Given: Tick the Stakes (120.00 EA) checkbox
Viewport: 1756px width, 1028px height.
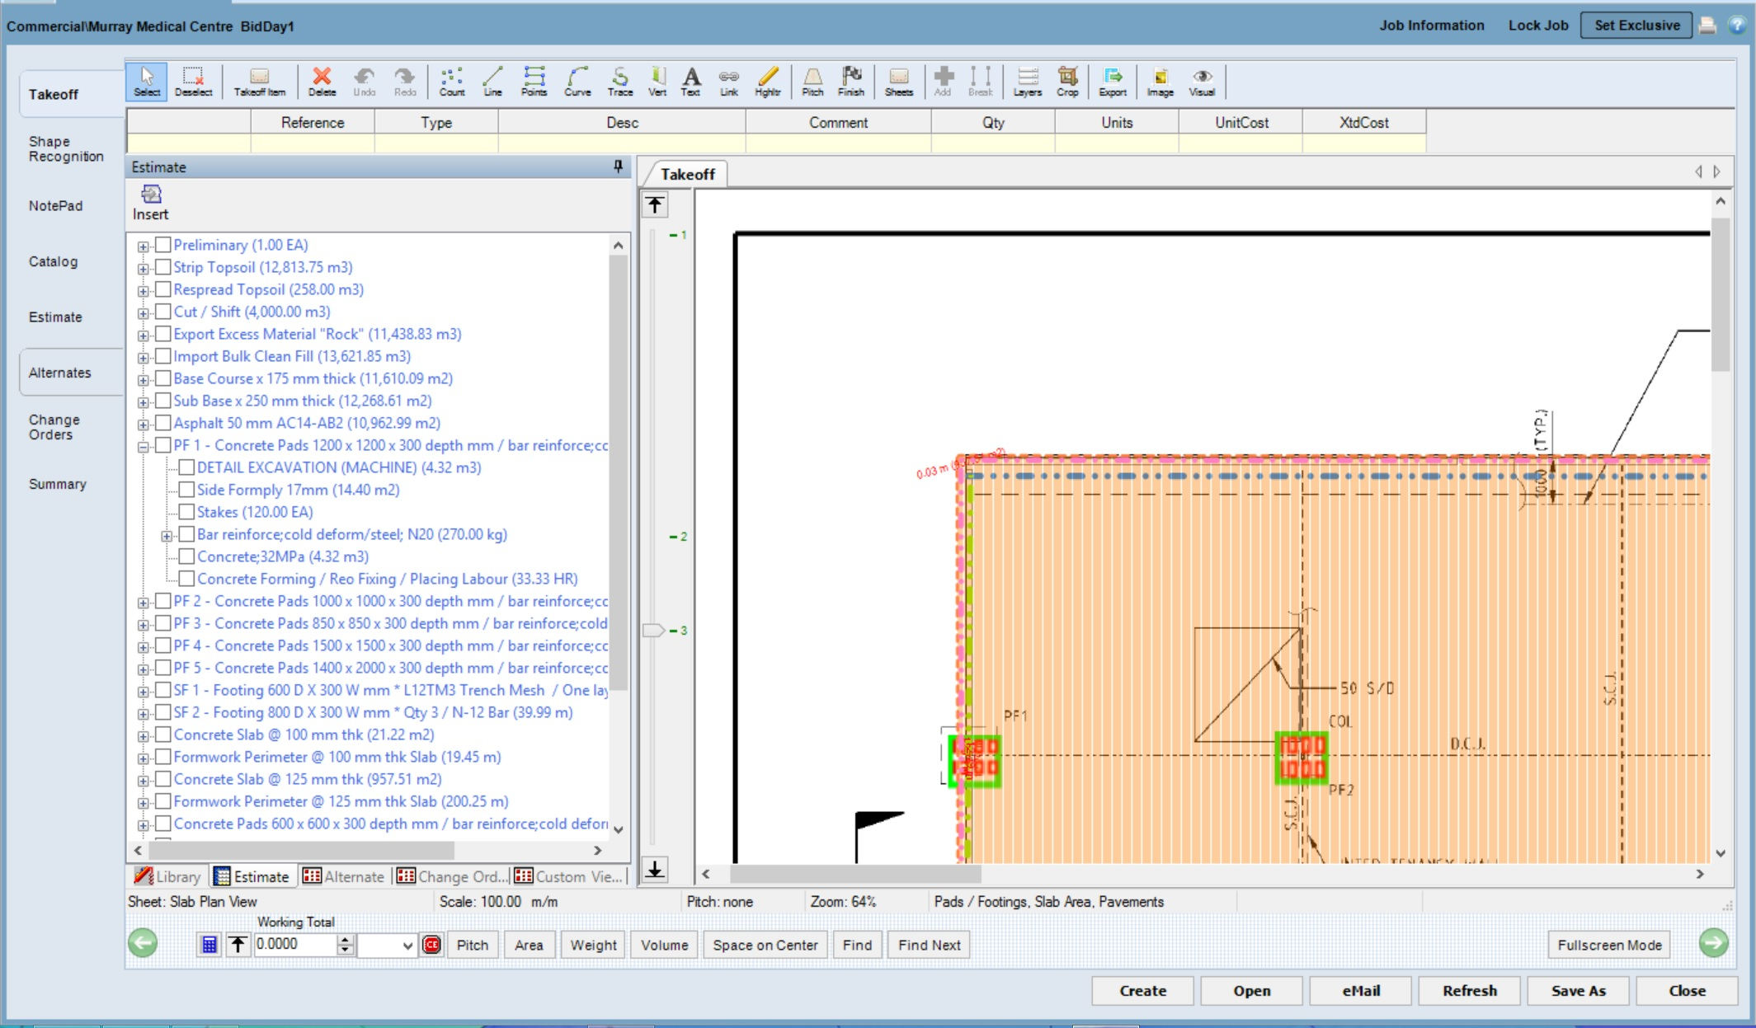Looking at the screenshot, I should 187,512.
